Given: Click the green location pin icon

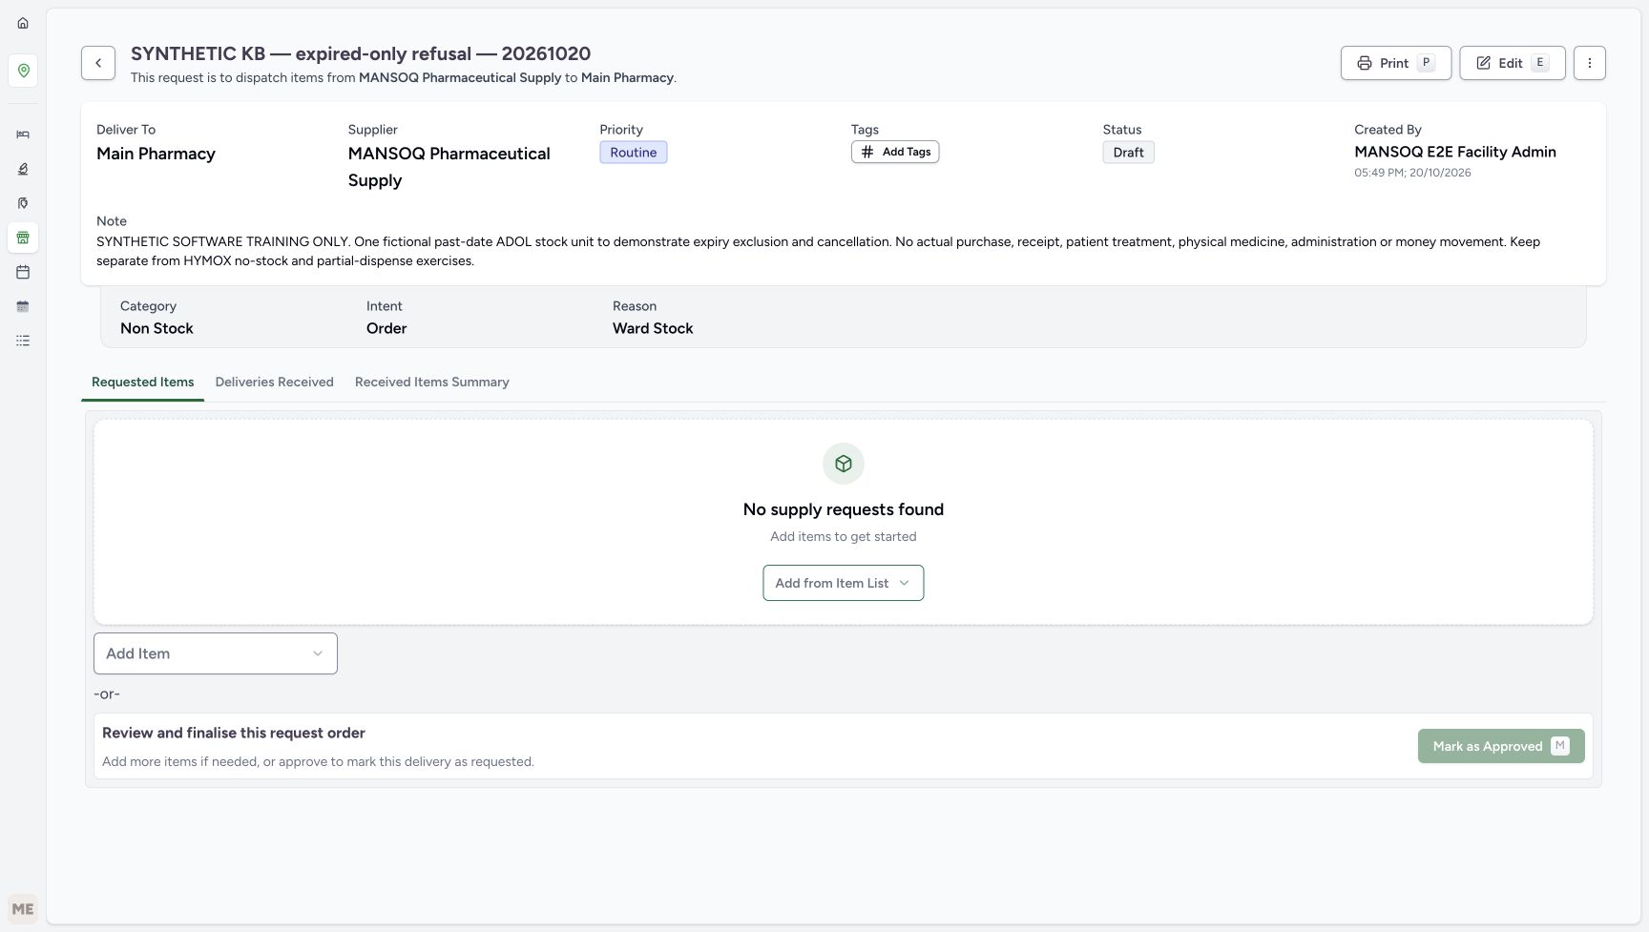Looking at the screenshot, I should coord(23,71).
